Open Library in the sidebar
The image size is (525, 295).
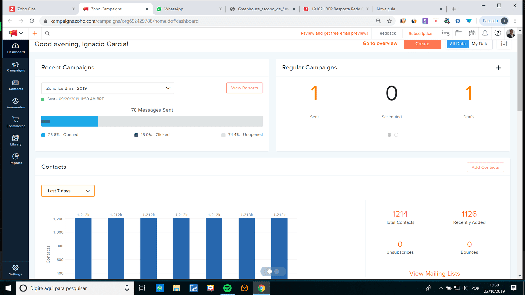click(x=16, y=140)
